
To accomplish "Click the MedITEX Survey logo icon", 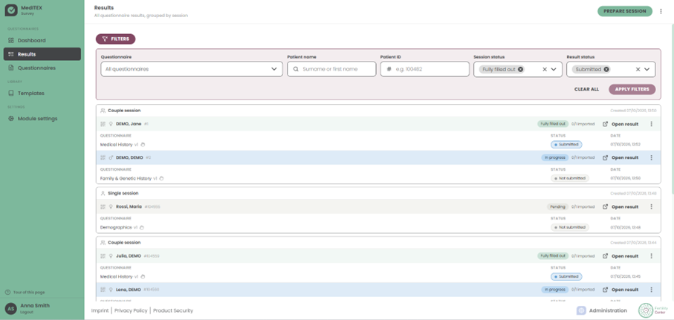I will (x=11, y=10).
